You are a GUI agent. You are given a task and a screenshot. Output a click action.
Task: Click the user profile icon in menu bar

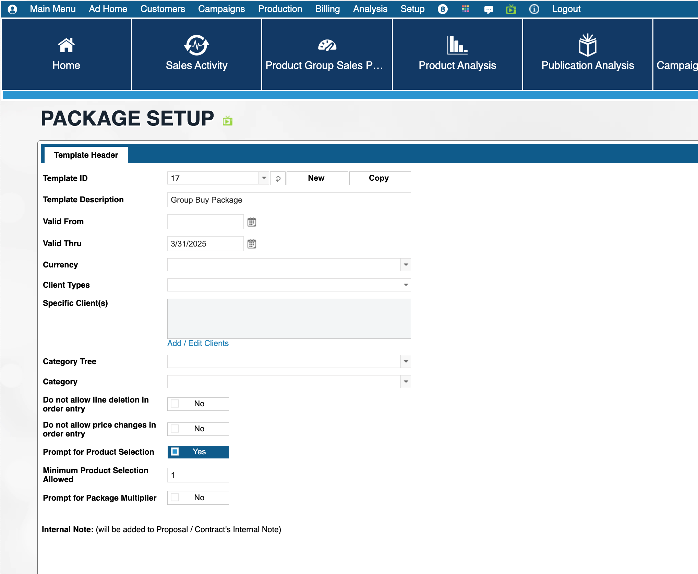pos(12,9)
